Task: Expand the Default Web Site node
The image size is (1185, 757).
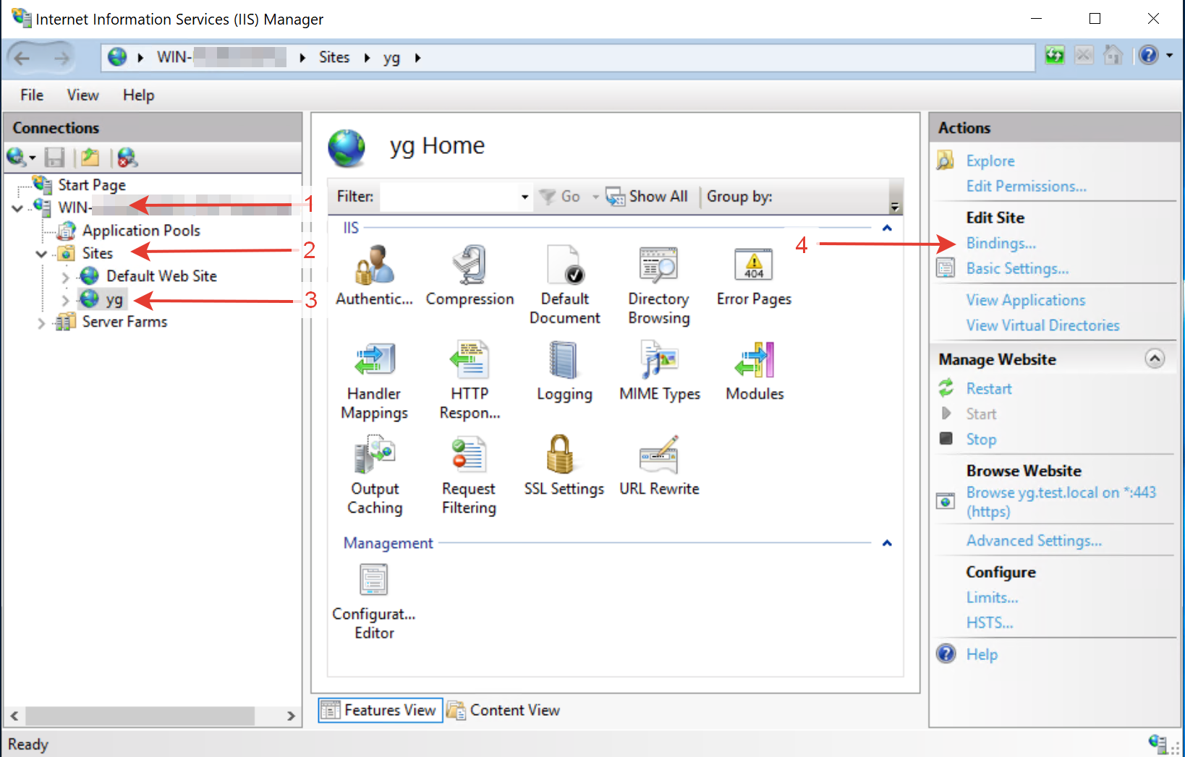Action: (65, 277)
